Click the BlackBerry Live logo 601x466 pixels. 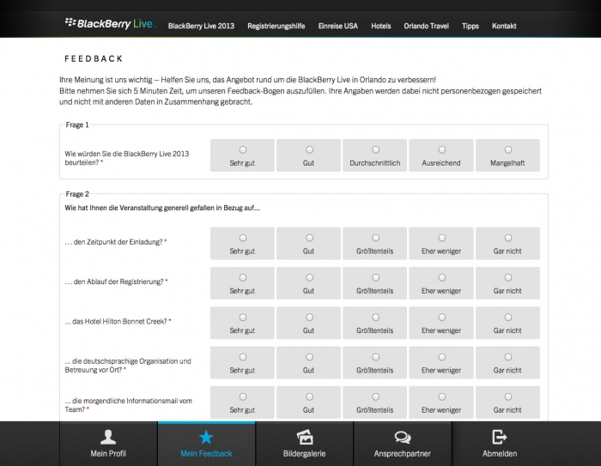pyautogui.click(x=111, y=24)
